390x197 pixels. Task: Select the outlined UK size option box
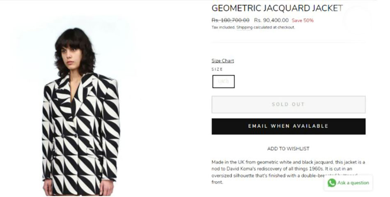click(223, 81)
